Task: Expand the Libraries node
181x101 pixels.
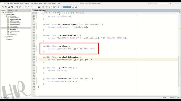Action: [3, 38]
